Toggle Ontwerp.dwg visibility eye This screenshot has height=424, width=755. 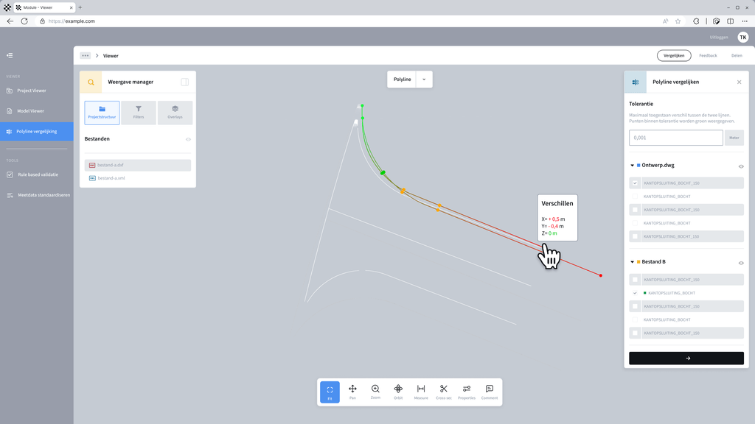[741, 166]
